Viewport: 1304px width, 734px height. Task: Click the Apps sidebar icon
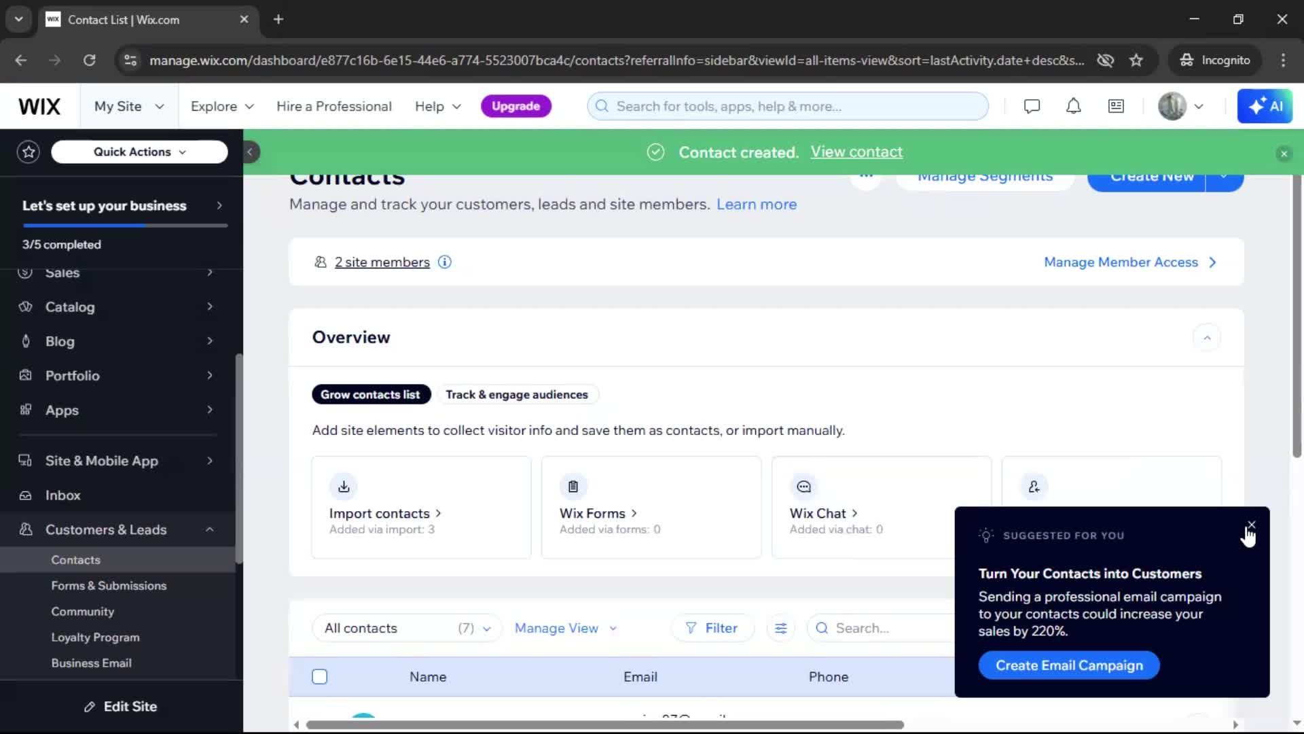tap(26, 410)
